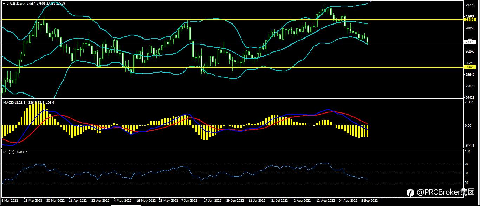480x206 pixels.
Task: Click the JP225,Daily chart title text
Action: click(16, 3)
